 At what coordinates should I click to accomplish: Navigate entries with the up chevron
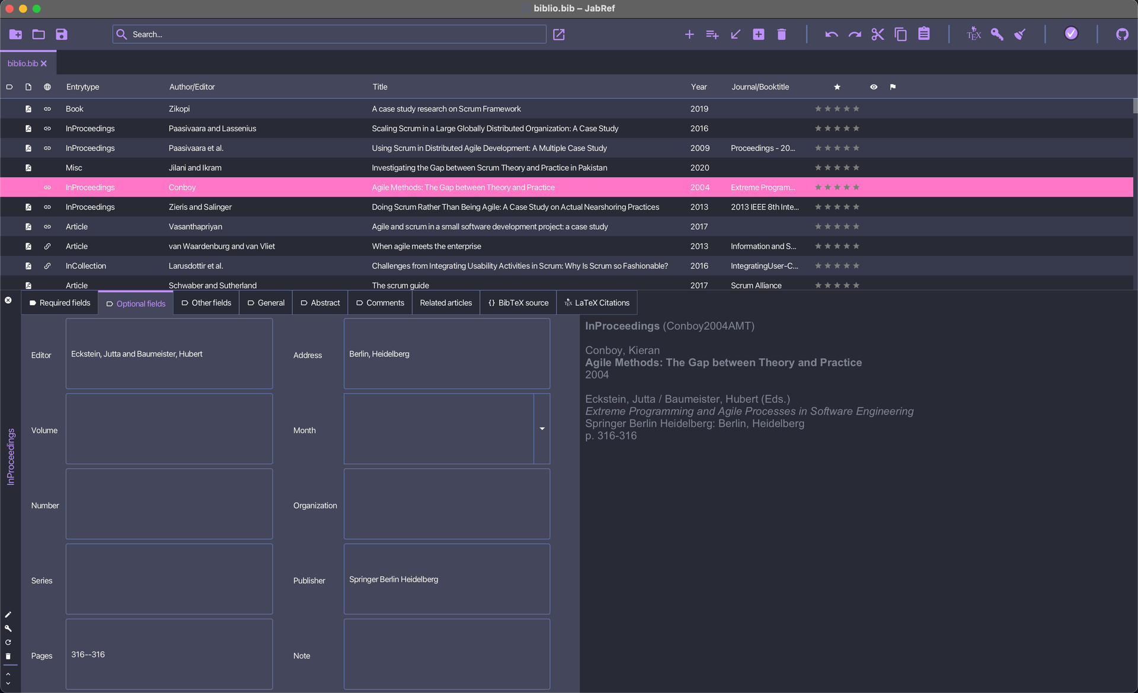[x=9, y=673]
